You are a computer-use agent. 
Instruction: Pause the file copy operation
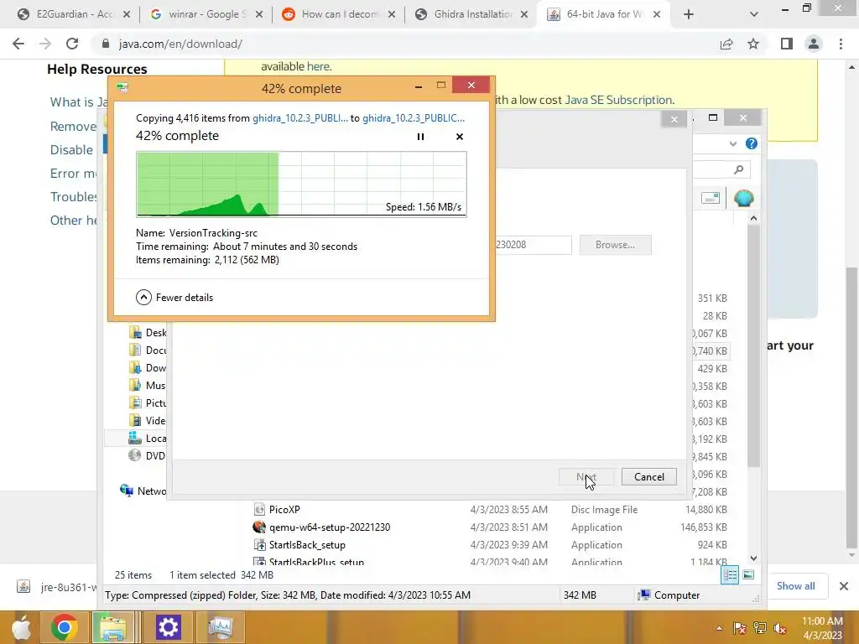(x=420, y=137)
